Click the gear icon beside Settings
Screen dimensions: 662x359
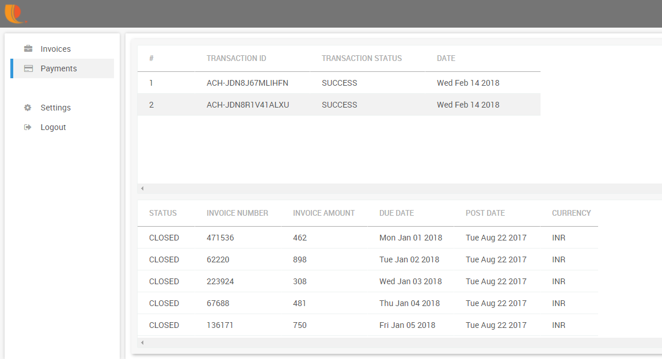click(x=28, y=108)
